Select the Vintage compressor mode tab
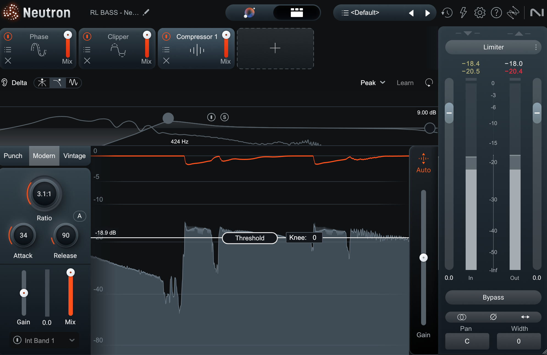The width and height of the screenshot is (547, 355). [x=74, y=156]
